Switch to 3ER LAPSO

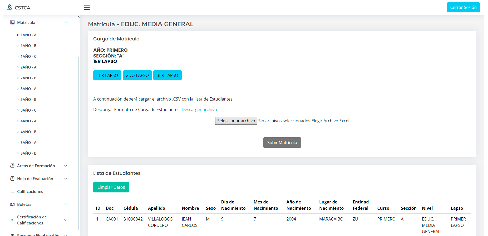pyautogui.click(x=167, y=75)
